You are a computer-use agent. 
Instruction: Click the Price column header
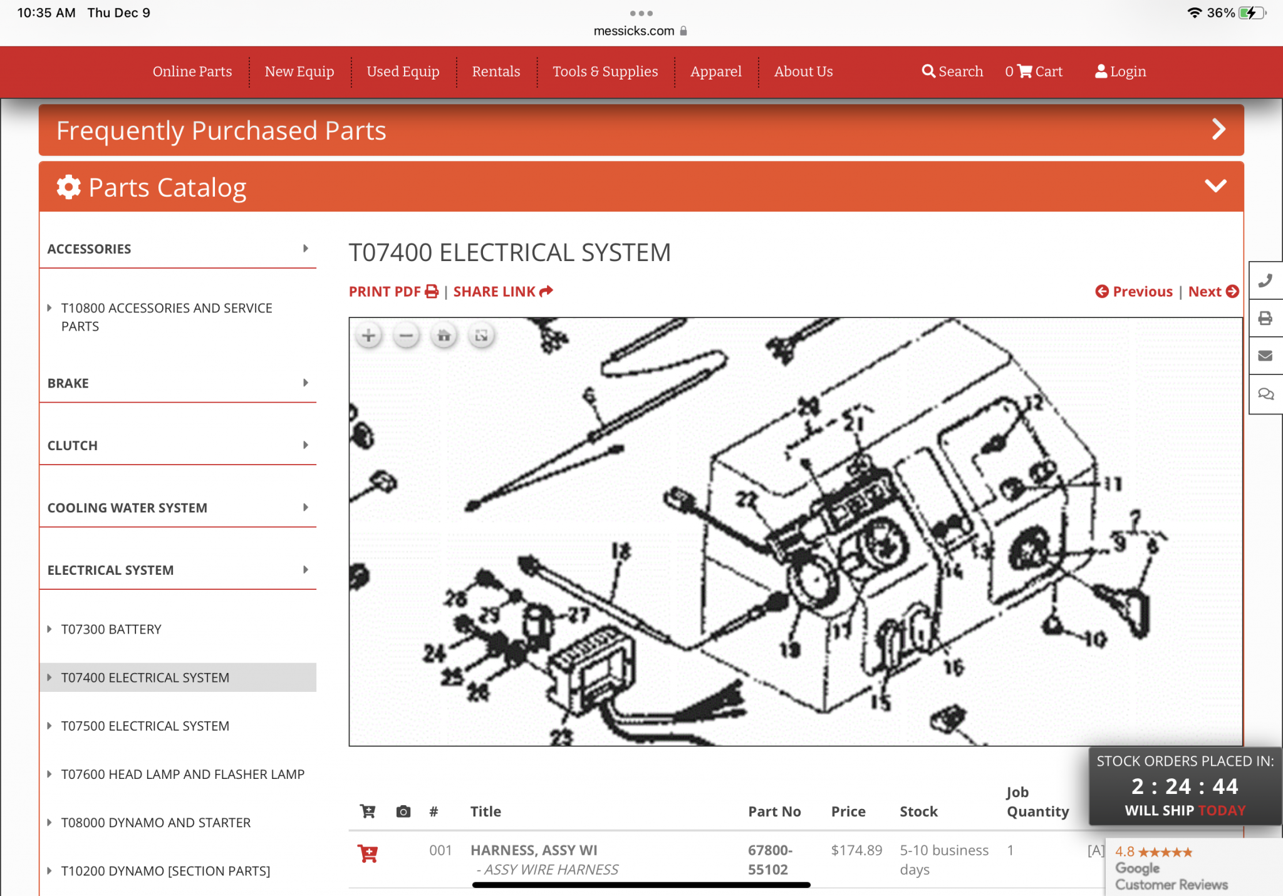848,811
